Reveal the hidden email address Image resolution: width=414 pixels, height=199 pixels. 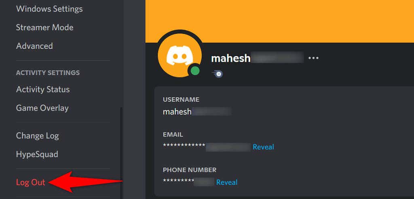pyautogui.click(x=263, y=147)
